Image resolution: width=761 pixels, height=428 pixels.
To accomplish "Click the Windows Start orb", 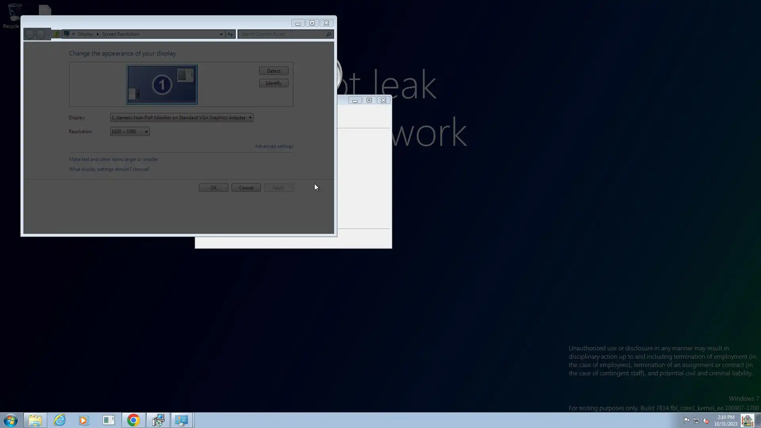I will point(11,420).
